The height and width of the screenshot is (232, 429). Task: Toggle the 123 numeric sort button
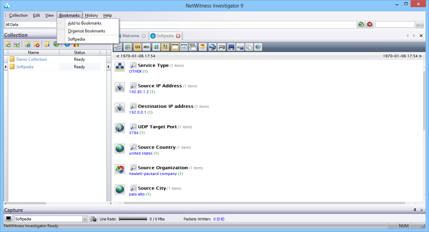tap(138, 47)
